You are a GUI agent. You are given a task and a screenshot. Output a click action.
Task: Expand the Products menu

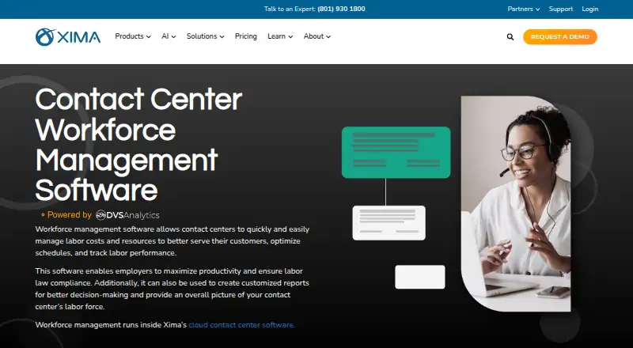[133, 36]
